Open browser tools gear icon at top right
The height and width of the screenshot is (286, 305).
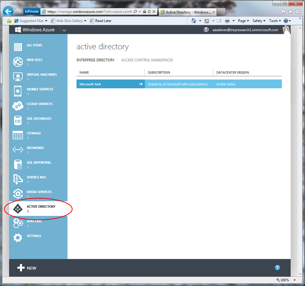pos(298,12)
